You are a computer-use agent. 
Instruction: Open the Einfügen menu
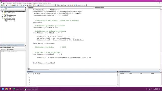(19, 3)
